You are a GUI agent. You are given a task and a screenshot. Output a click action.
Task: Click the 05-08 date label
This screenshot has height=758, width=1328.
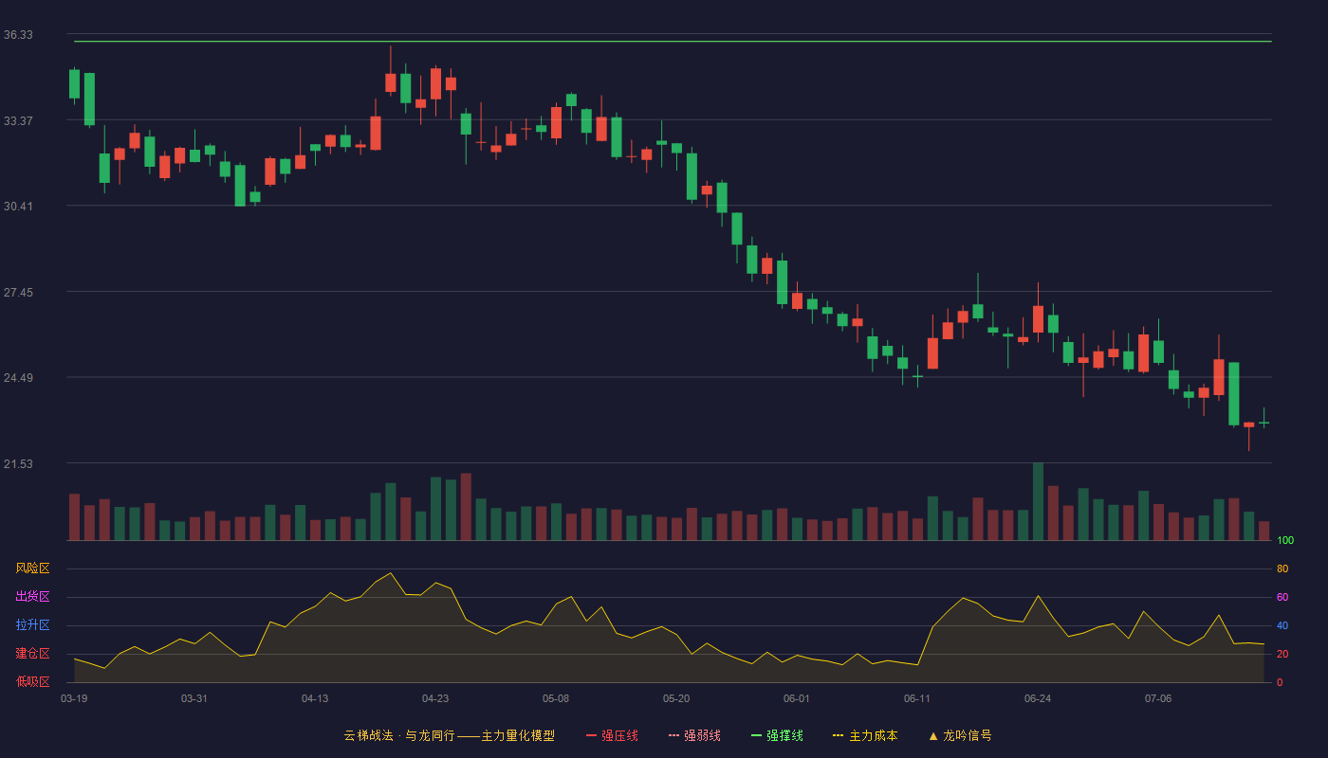pos(556,698)
